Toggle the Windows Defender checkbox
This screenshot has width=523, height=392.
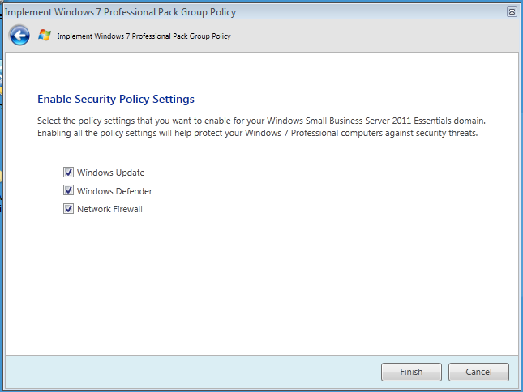coord(68,190)
